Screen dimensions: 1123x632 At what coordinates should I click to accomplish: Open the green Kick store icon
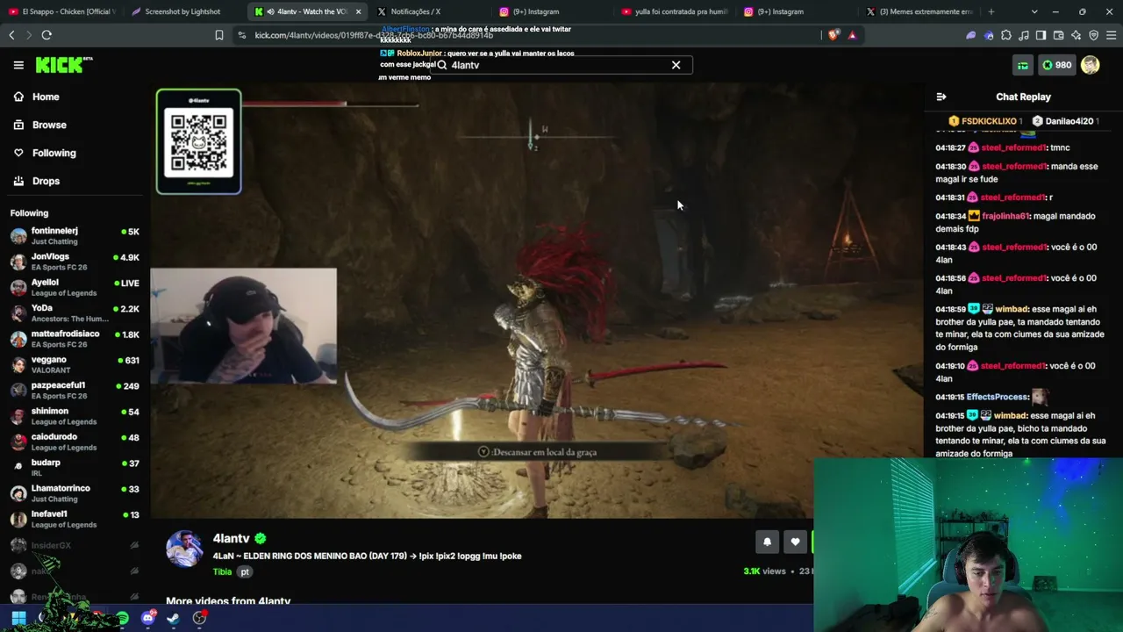click(1023, 65)
